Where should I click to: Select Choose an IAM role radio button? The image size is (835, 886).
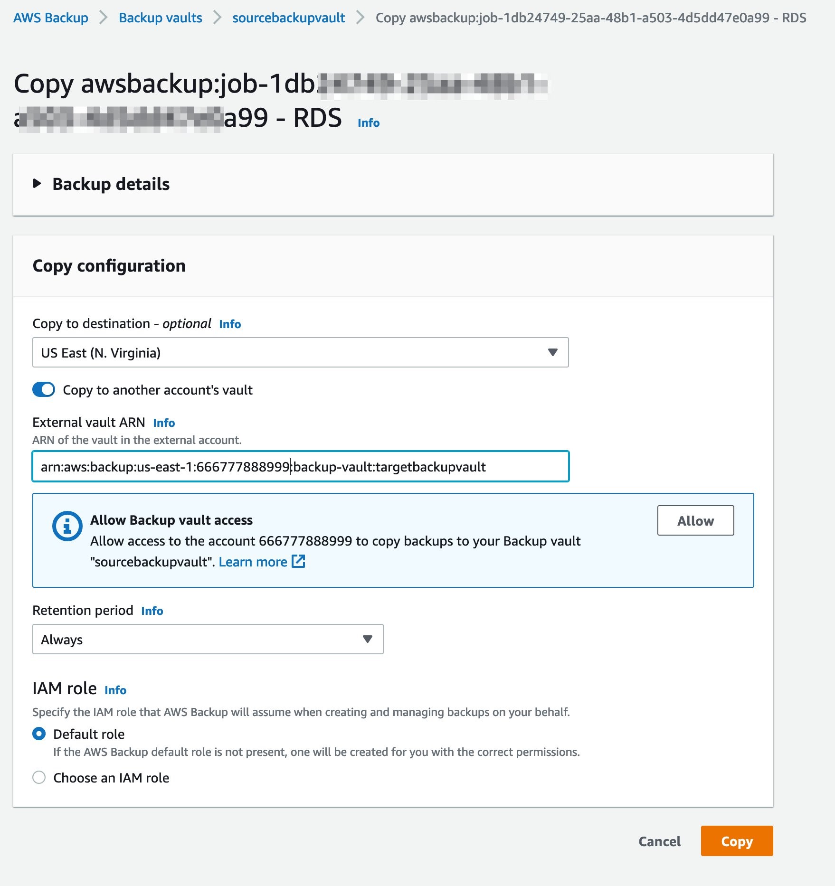[x=39, y=778]
